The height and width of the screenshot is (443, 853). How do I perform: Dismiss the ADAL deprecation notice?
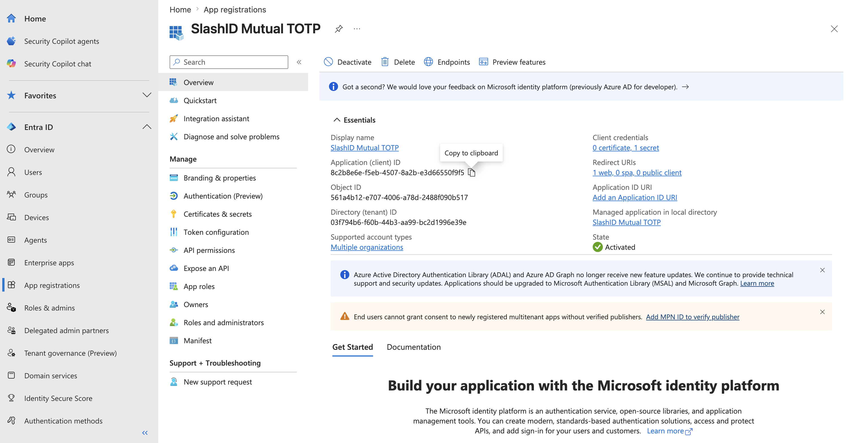[822, 270]
